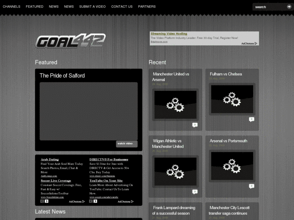Open Streaming Video Hosting ad link
The width and height of the screenshot is (294, 220).
pos(169,34)
